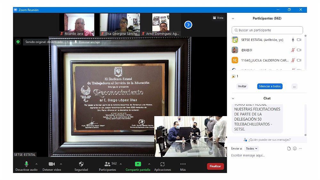
Task: Click the Buscar un participante search field
Action: (x=267, y=30)
